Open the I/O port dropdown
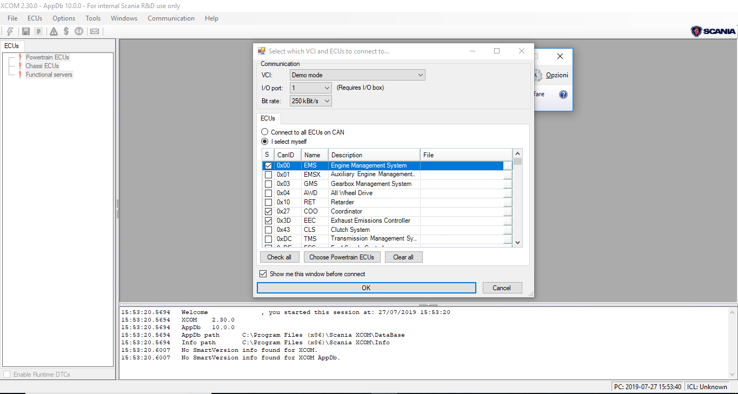Viewport: 738px width, 394px height. pos(311,88)
